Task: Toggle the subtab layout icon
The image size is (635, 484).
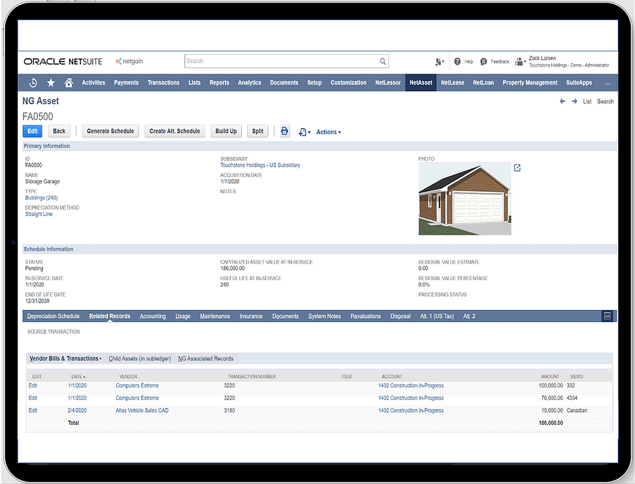Action: coord(607,316)
